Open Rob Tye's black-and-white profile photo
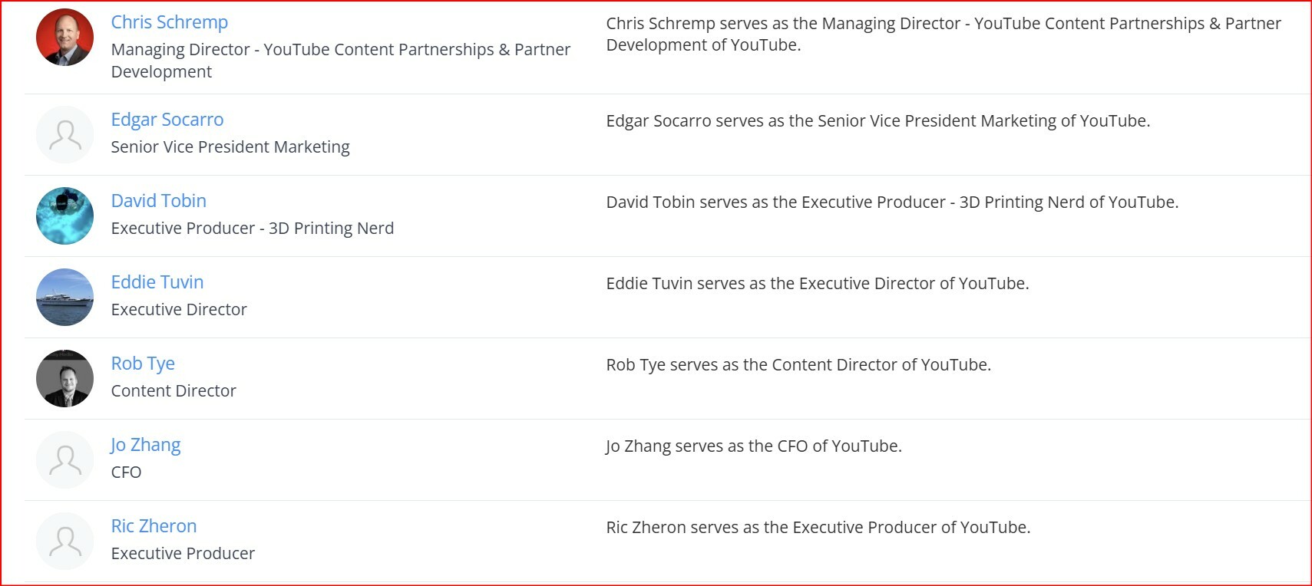The width and height of the screenshot is (1312, 586). tap(64, 379)
